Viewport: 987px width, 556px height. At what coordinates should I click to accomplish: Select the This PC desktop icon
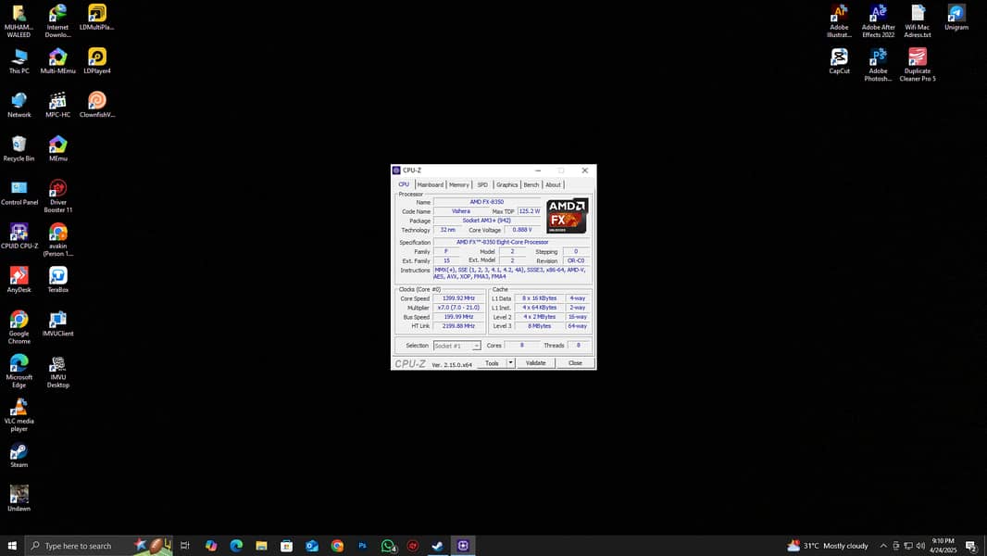pyautogui.click(x=19, y=61)
